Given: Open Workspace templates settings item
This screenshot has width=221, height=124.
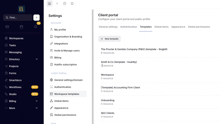Looking at the screenshot, I should 68,94.
